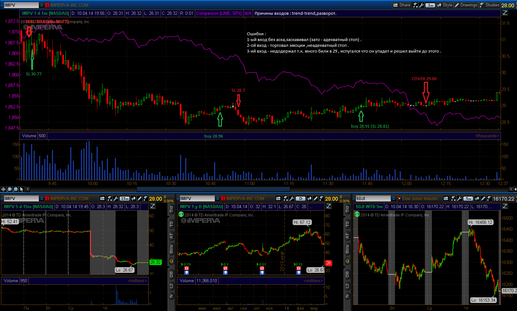Click the $-0.13 earnings phone icon on daily chart
This screenshot has height=311, width=517.
pyautogui.click(x=187, y=268)
